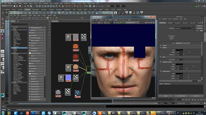Click the Save Scene icon
This screenshot has height=115, width=206.
pyautogui.click(x=20, y=6)
